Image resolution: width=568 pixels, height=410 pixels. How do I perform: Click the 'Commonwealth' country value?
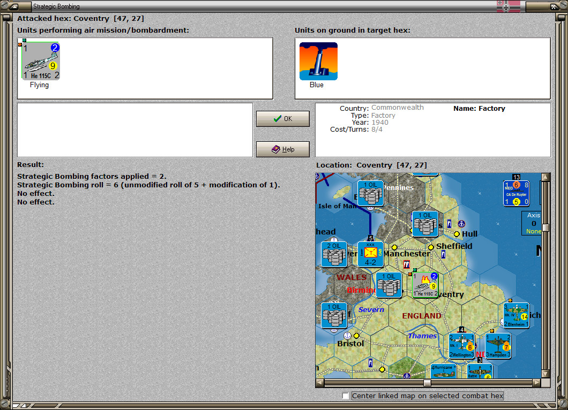click(x=398, y=108)
